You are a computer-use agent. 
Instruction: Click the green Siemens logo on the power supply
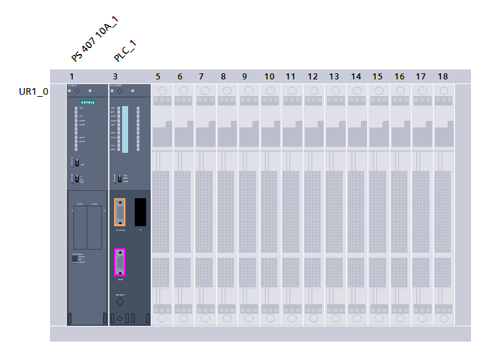(x=87, y=102)
